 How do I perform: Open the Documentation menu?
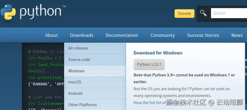(x=122, y=35)
